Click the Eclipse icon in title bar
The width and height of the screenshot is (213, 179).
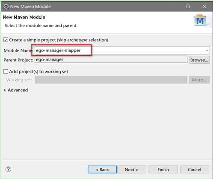6,6
